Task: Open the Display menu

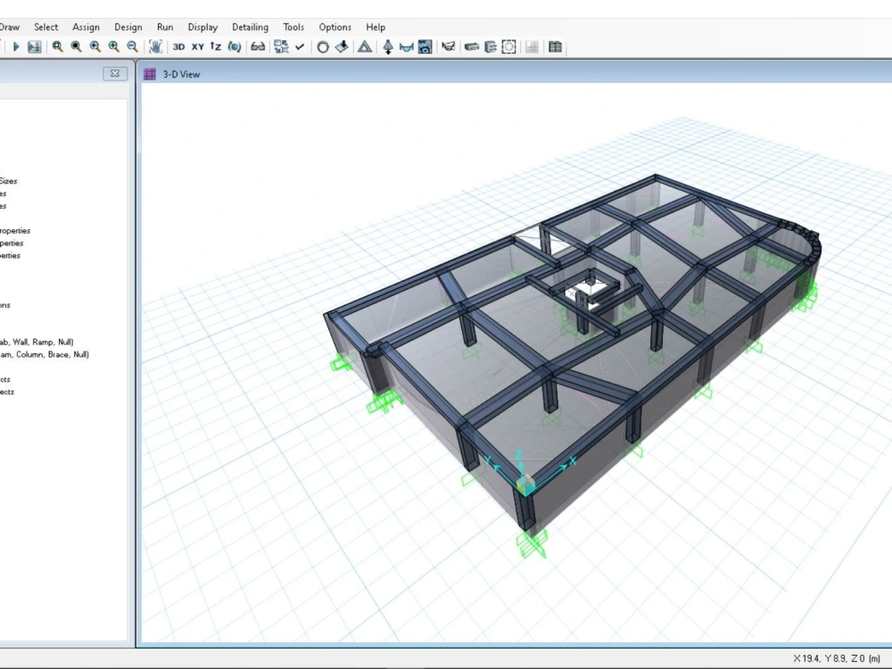Action: tap(203, 27)
